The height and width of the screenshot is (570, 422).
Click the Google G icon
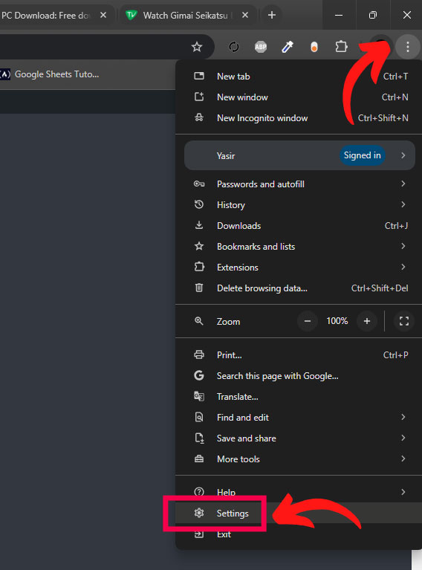pyautogui.click(x=199, y=375)
